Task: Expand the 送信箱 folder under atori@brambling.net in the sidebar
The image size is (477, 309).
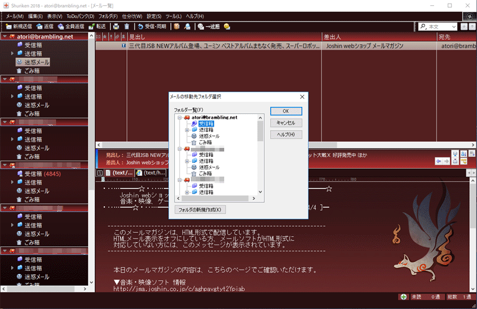Action: 13,54
